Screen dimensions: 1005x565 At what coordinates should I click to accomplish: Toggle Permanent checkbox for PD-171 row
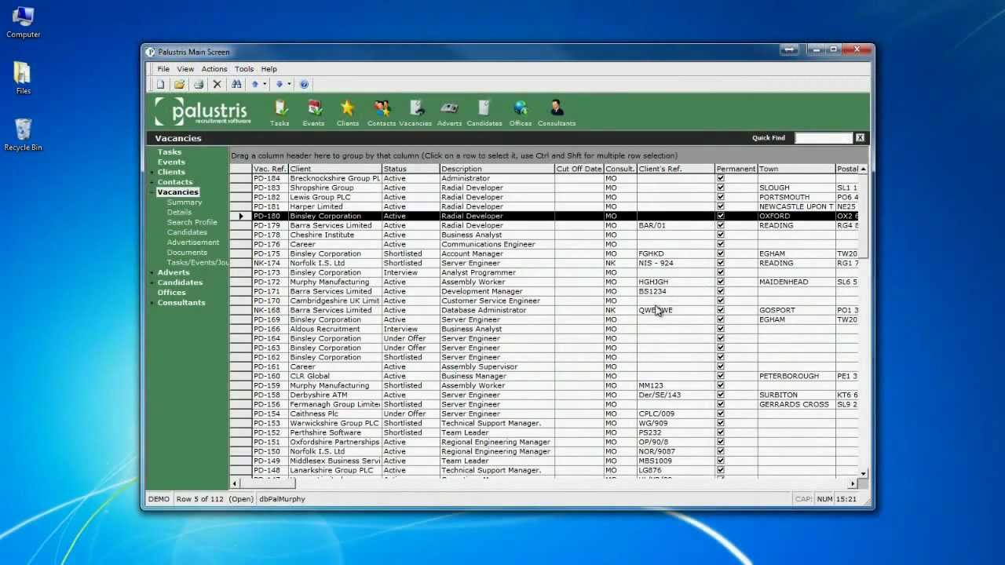pos(721,291)
